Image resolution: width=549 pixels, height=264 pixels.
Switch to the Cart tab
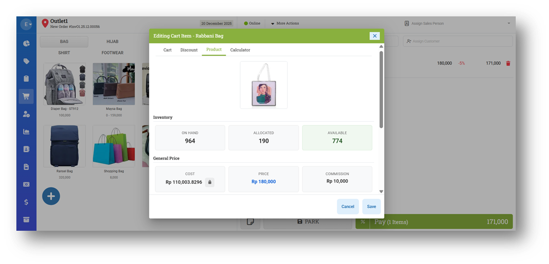[x=167, y=50]
